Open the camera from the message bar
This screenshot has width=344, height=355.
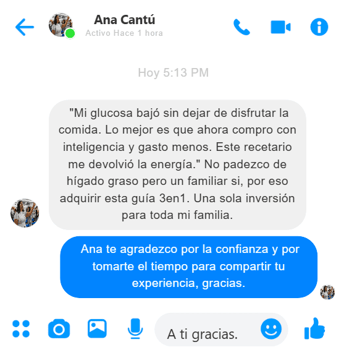coord(59,329)
